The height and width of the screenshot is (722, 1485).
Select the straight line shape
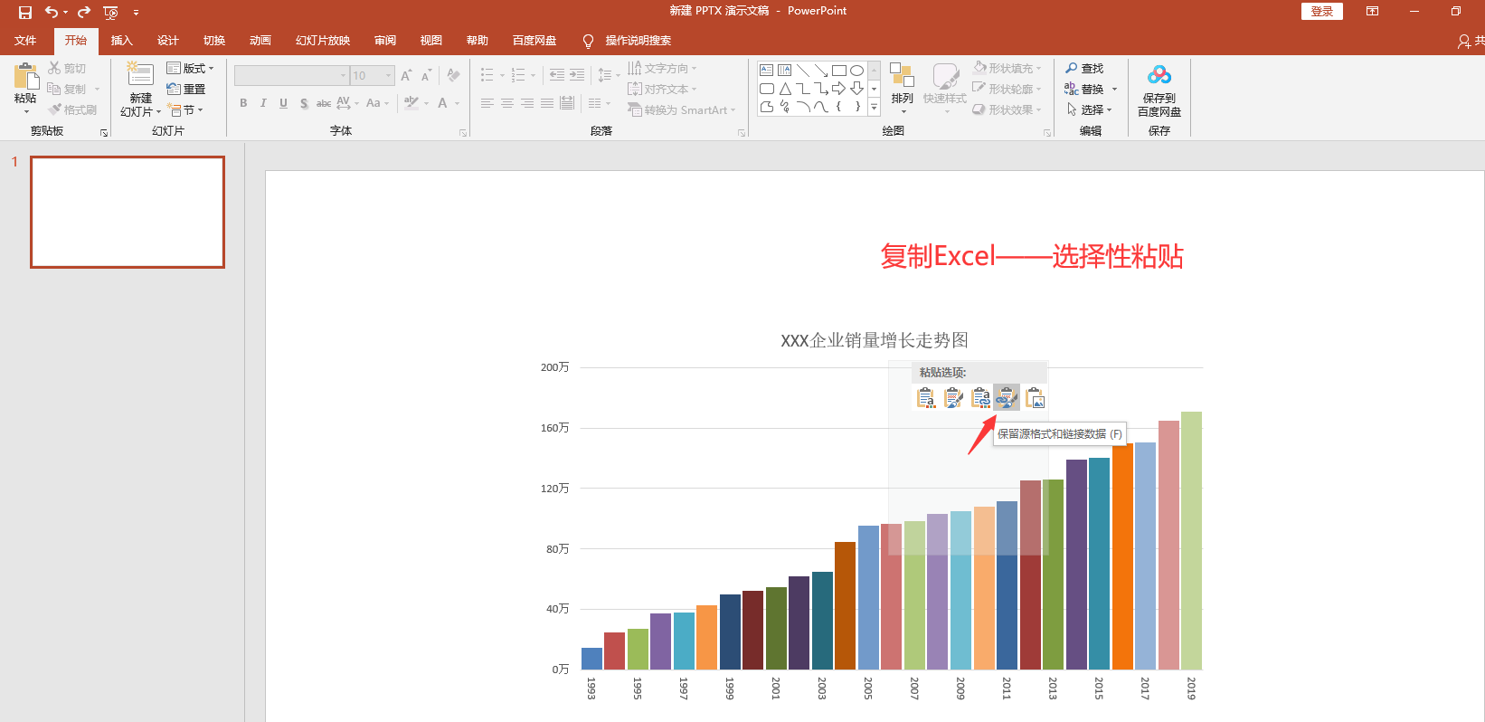tap(803, 70)
